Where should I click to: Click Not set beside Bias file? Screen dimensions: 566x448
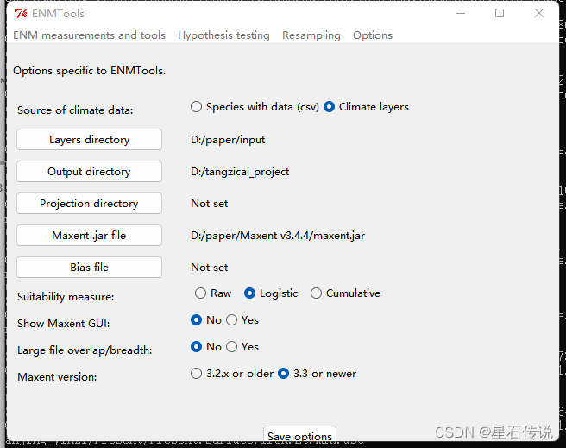coord(210,268)
